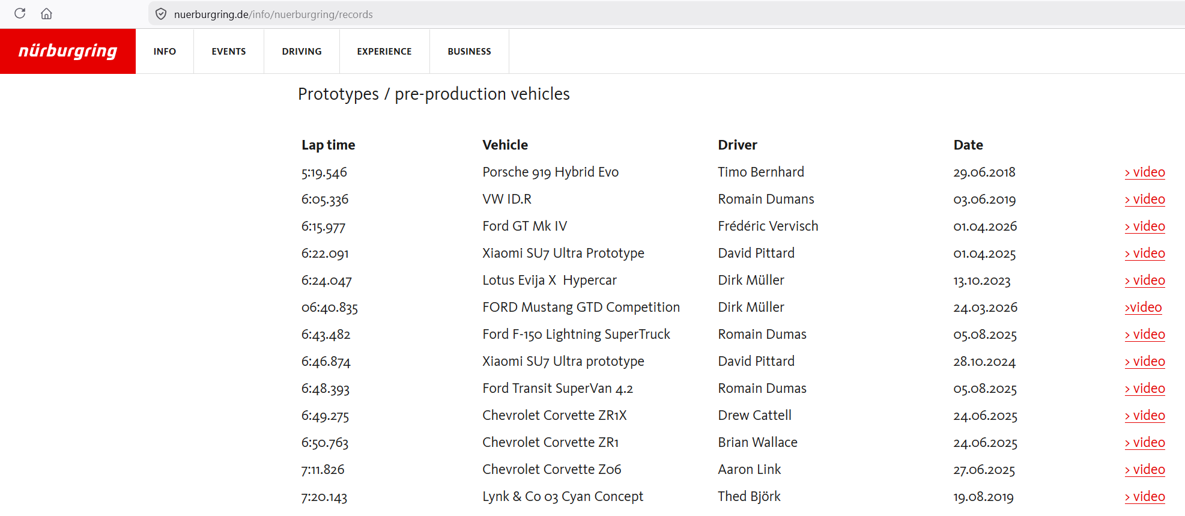Open Lynk & Co 03 Cyan Concept video
The image size is (1185, 516).
(x=1145, y=497)
